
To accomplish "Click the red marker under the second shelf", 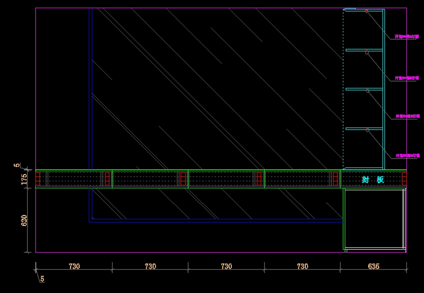I will 367,53.
